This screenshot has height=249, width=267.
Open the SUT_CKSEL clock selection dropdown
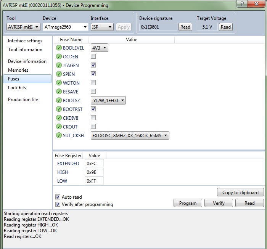pos(130,135)
